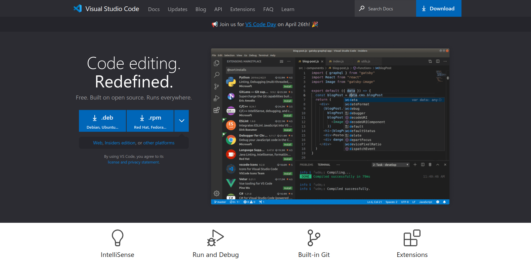Open the license and privacy statement link

(x=134, y=162)
